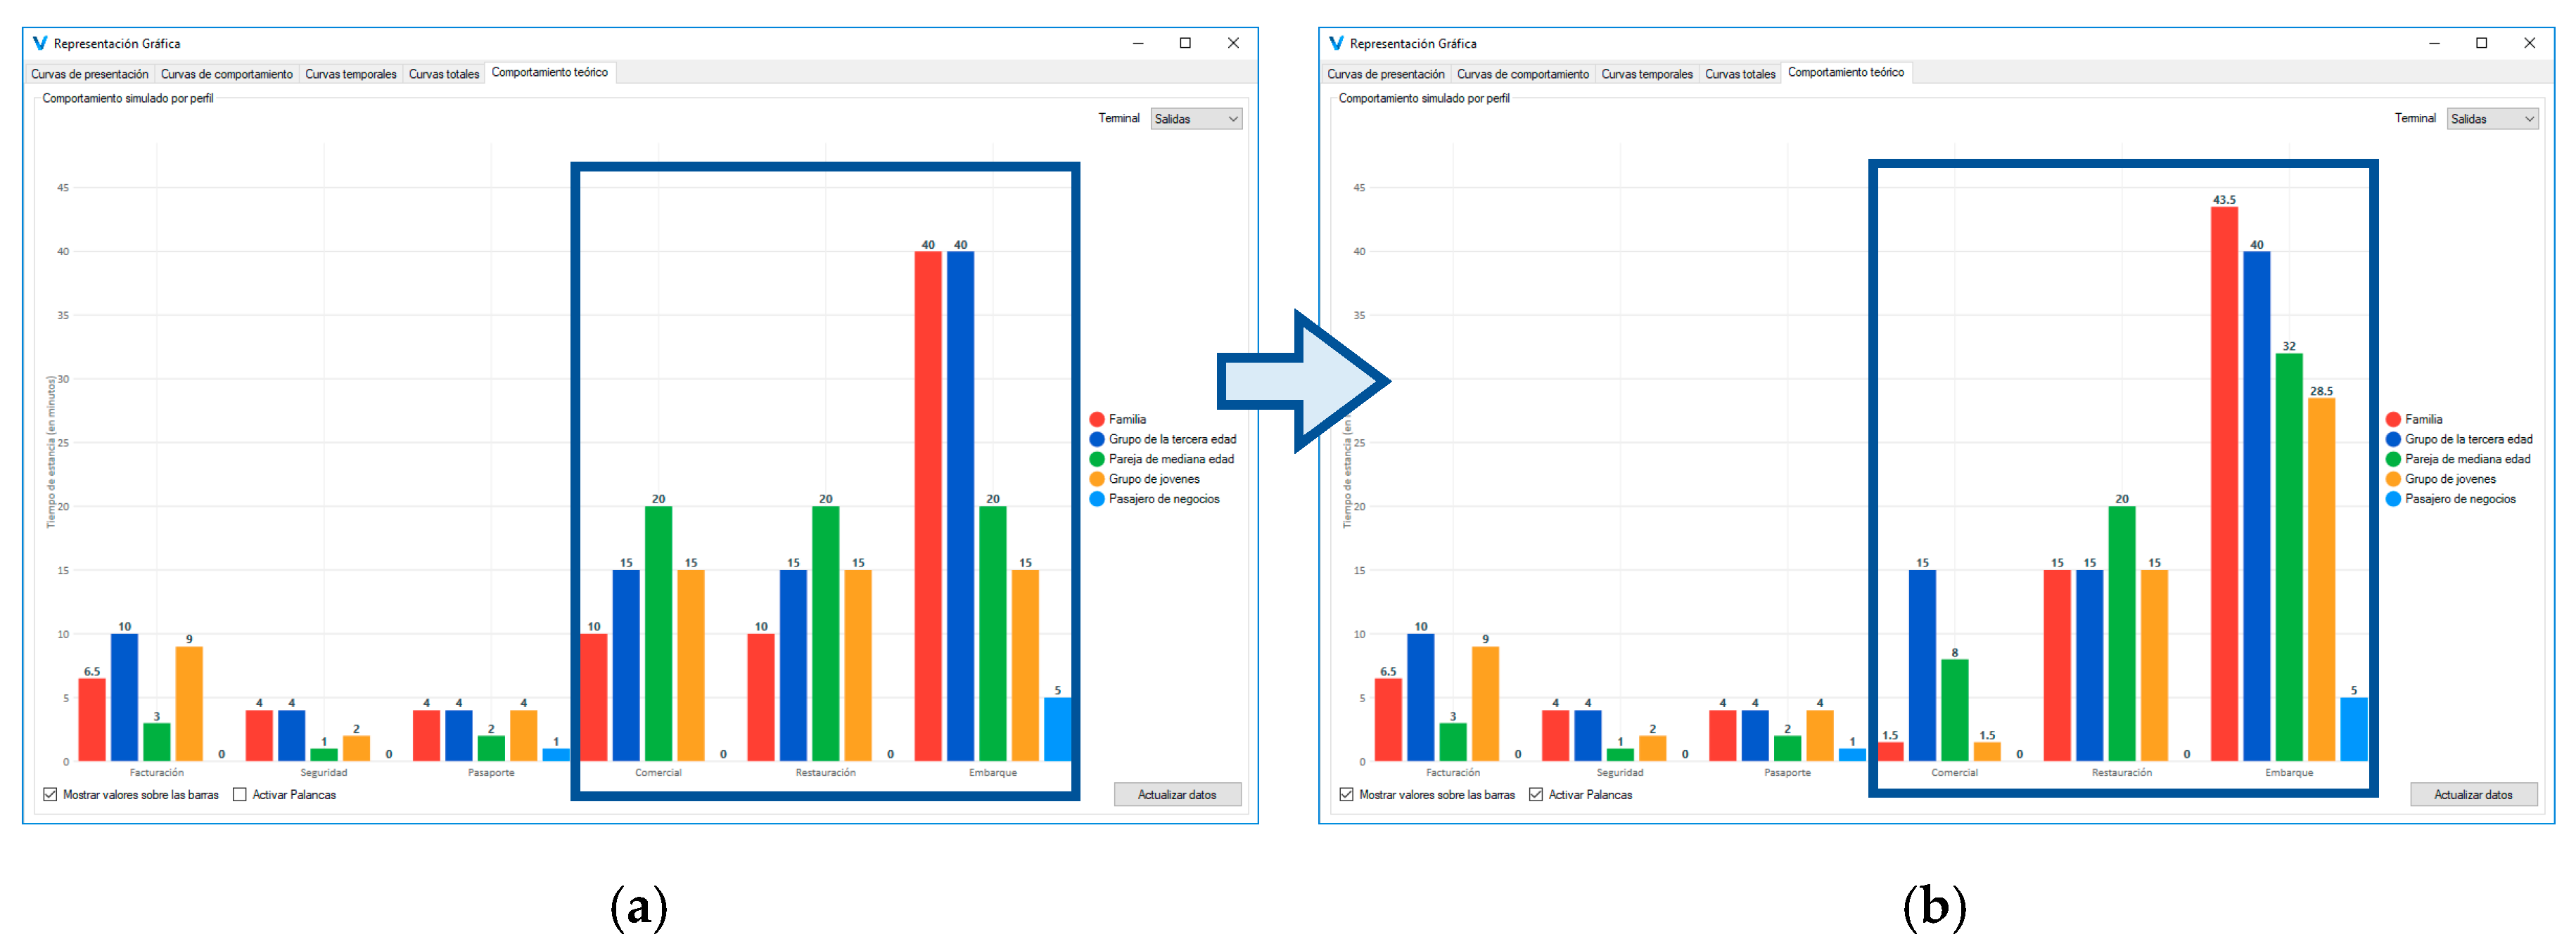The image size is (2576, 946).
Task: Switch to the Curvas de presentación tab in left window
Action: [89, 74]
